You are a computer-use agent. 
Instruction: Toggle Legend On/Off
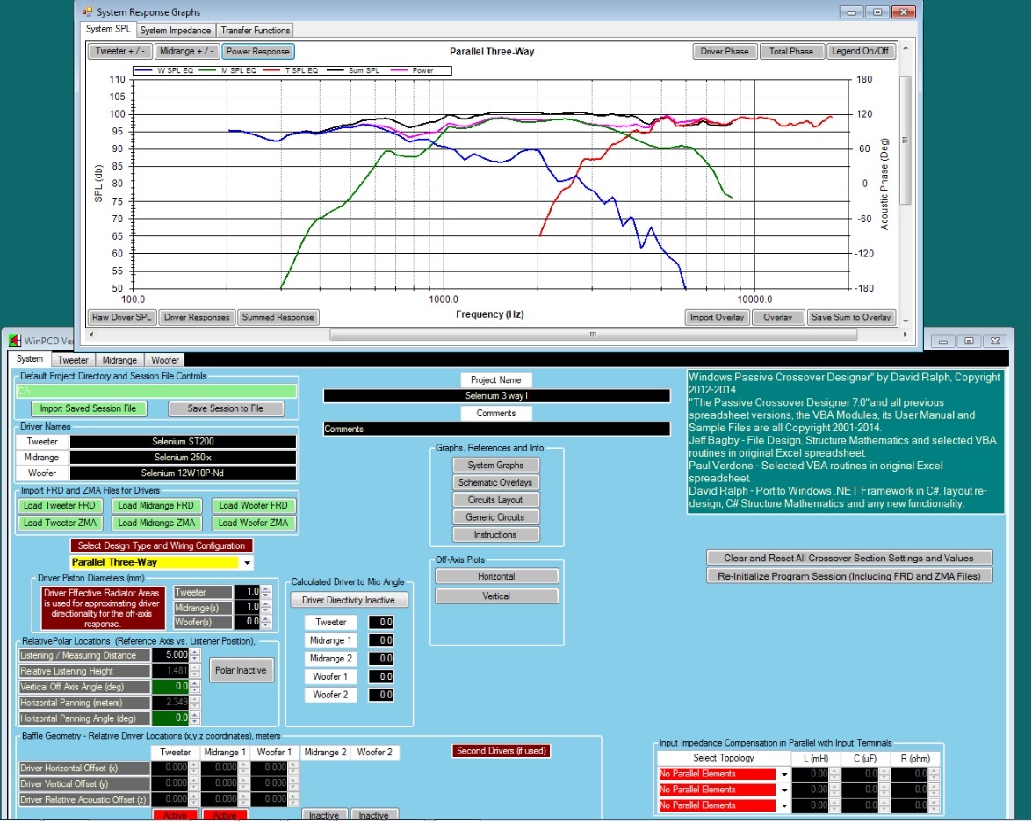[860, 51]
